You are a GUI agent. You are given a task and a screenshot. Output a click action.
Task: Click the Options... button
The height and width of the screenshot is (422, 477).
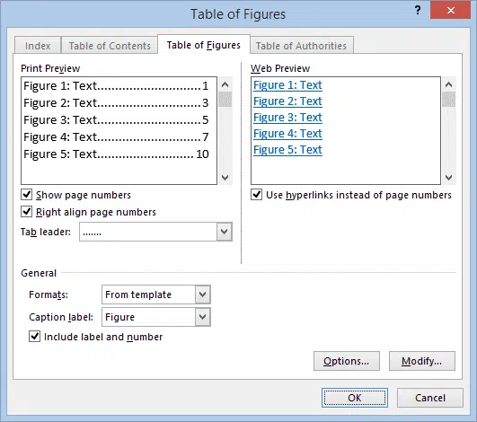pyautogui.click(x=347, y=361)
